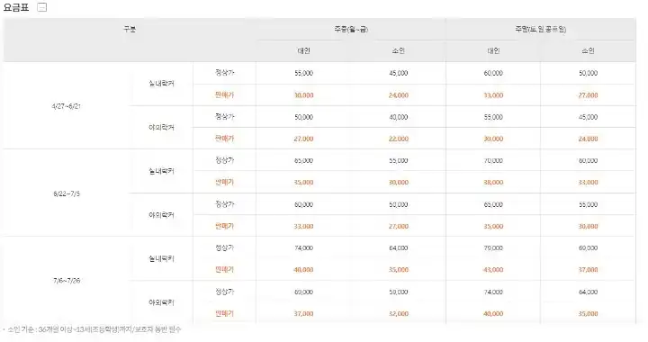Viewport: 648px width, 342px height.
Task: Click 정상가 label for 4/27~6/21 실내락커
Action: 224,73
